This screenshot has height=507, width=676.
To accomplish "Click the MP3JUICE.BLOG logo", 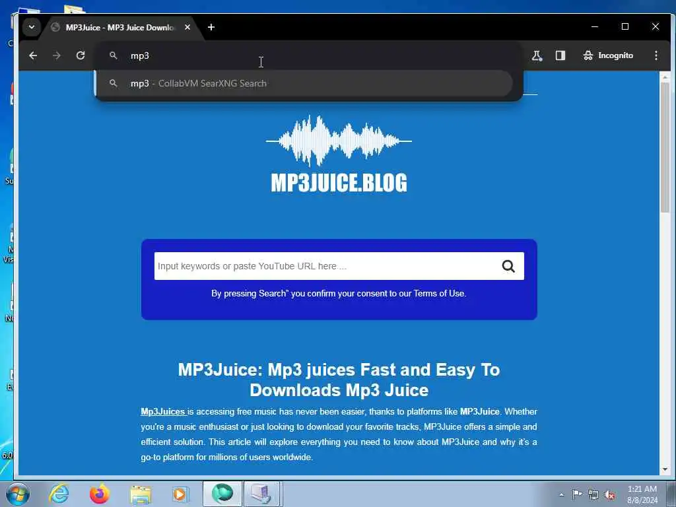I will (x=339, y=154).
